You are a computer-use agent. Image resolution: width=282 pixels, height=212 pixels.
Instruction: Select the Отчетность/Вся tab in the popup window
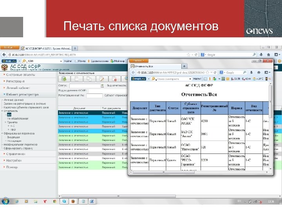pyautogui.click(x=156, y=66)
